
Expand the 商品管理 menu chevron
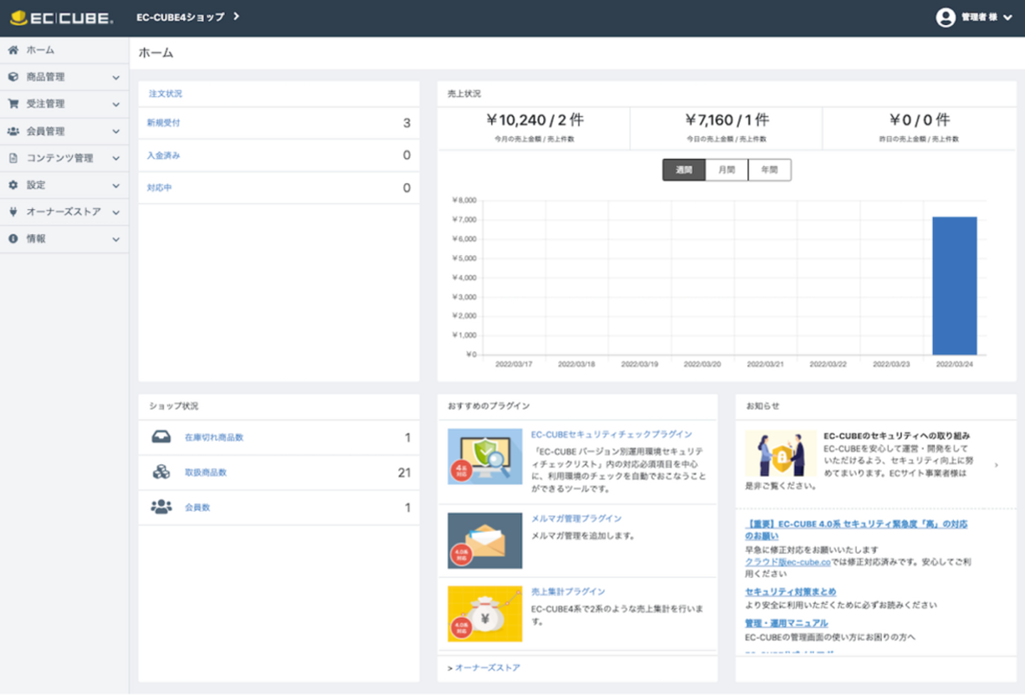(x=116, y=78)
